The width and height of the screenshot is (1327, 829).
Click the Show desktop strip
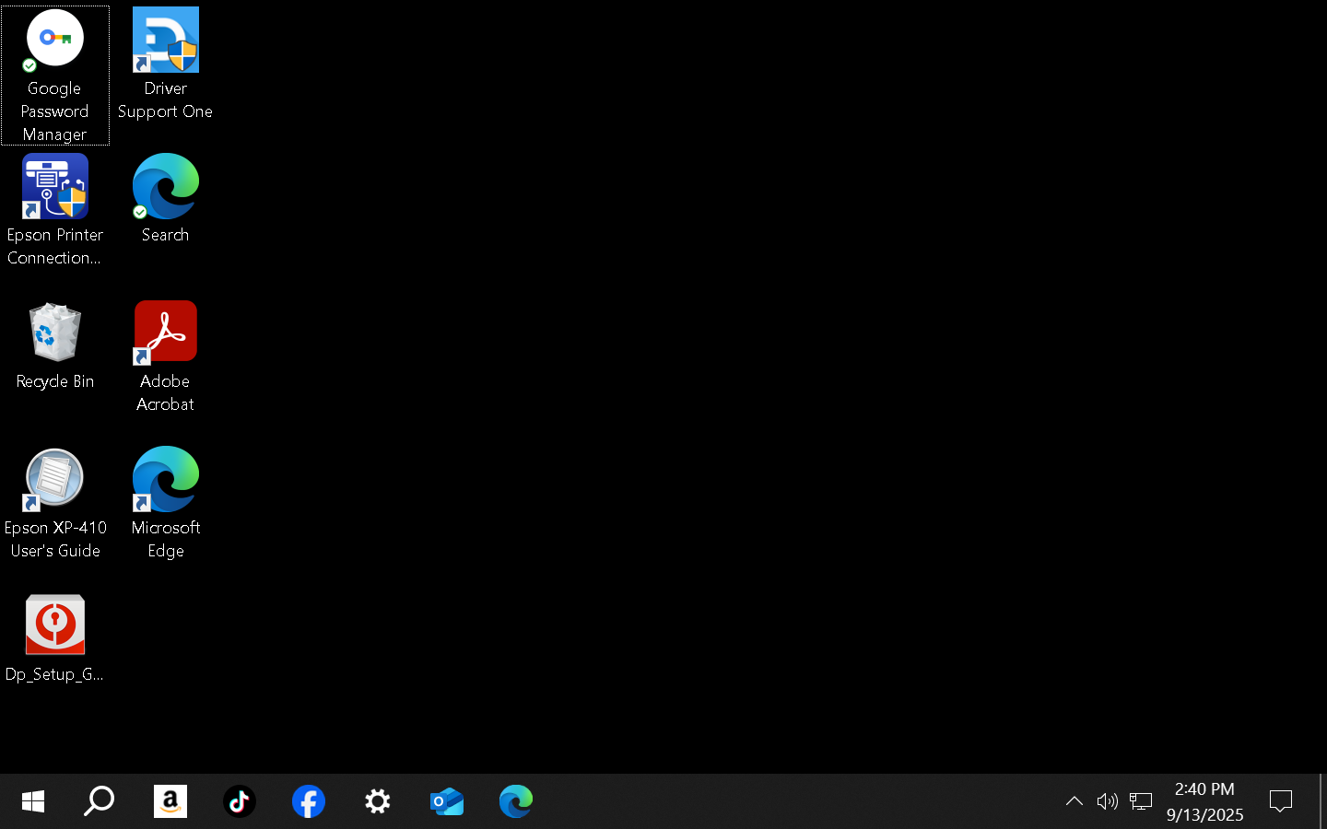pyautogui.click(x=1322, y=801)
